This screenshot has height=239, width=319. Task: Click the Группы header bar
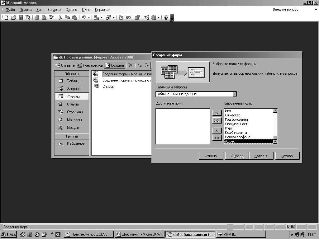(72, 136)
